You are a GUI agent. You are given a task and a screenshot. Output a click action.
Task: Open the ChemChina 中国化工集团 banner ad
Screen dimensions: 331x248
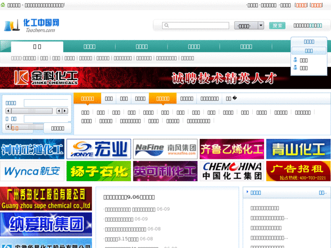click(x=232, y=171)
